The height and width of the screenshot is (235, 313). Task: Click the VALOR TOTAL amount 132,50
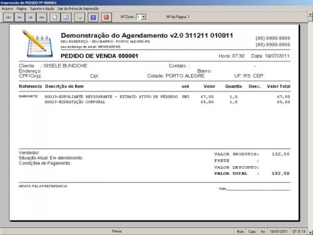tap(280, 174)
